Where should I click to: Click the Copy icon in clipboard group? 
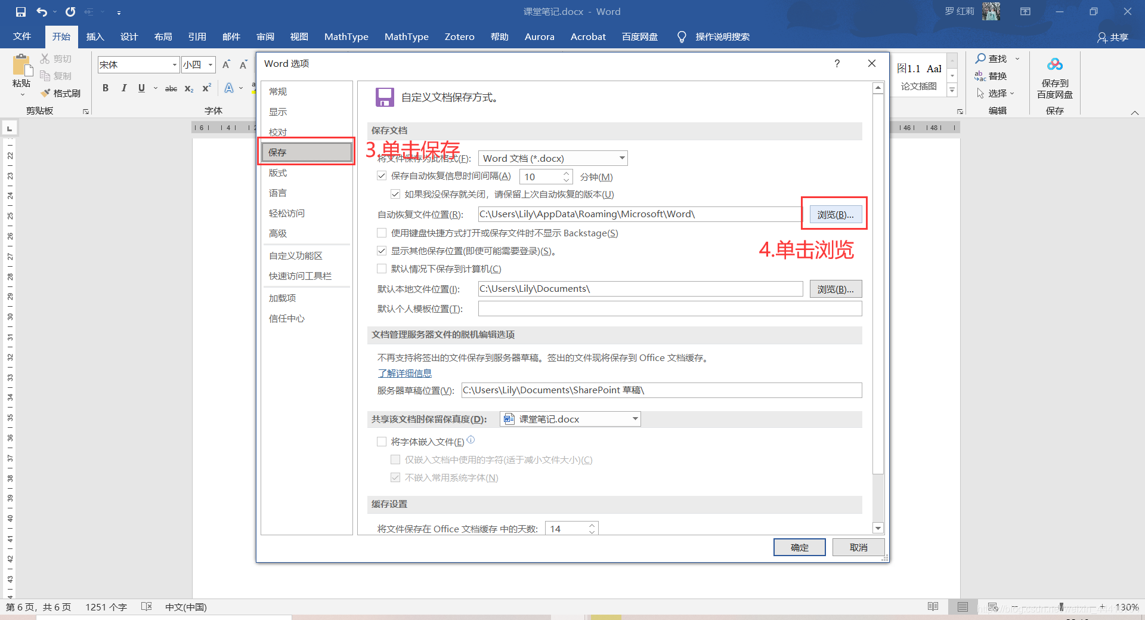tap(45, 76)
